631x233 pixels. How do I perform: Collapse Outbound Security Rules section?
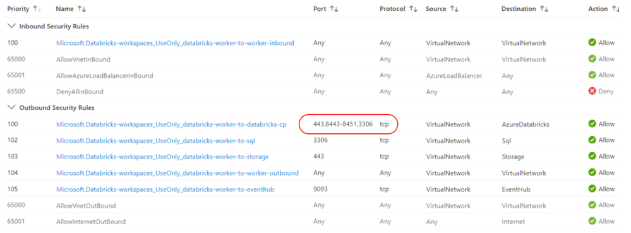[x=11, y=107]
